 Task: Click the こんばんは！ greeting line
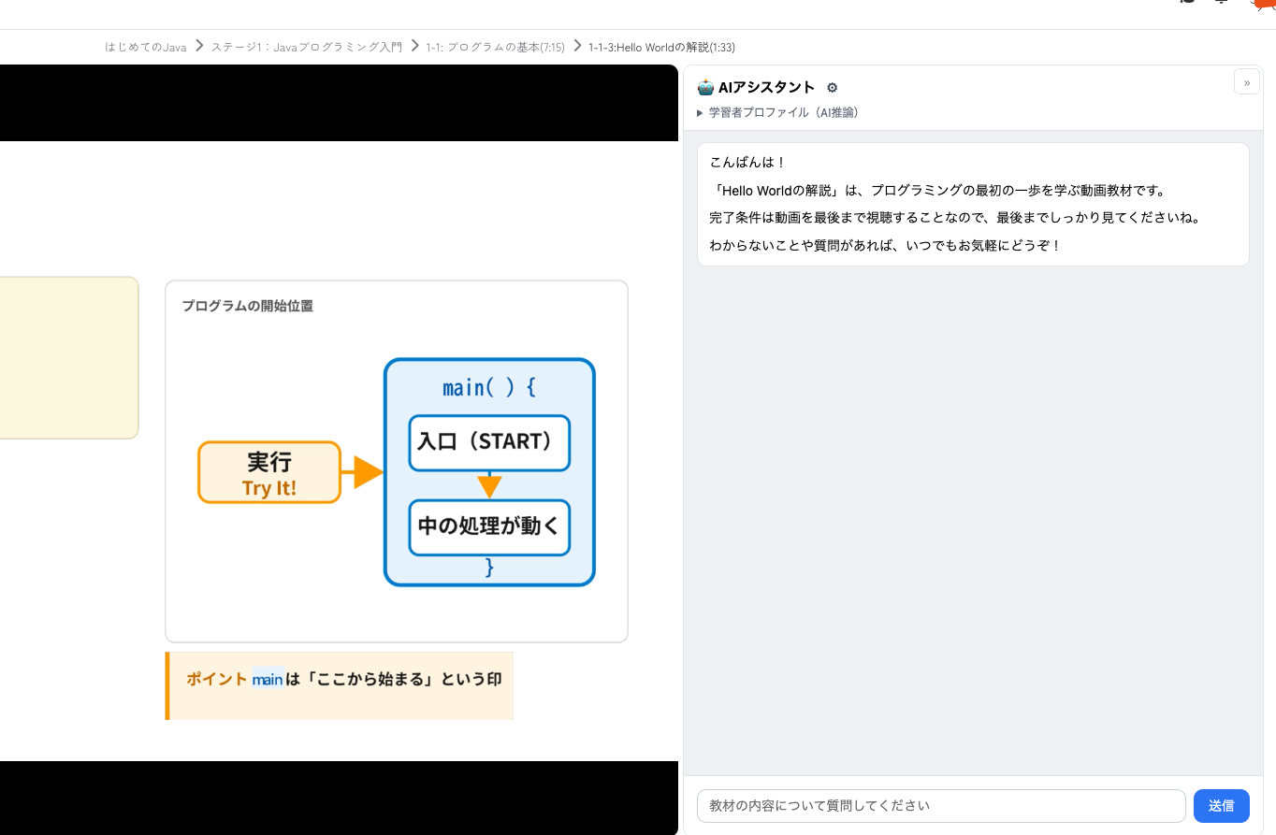coord(748,163)
